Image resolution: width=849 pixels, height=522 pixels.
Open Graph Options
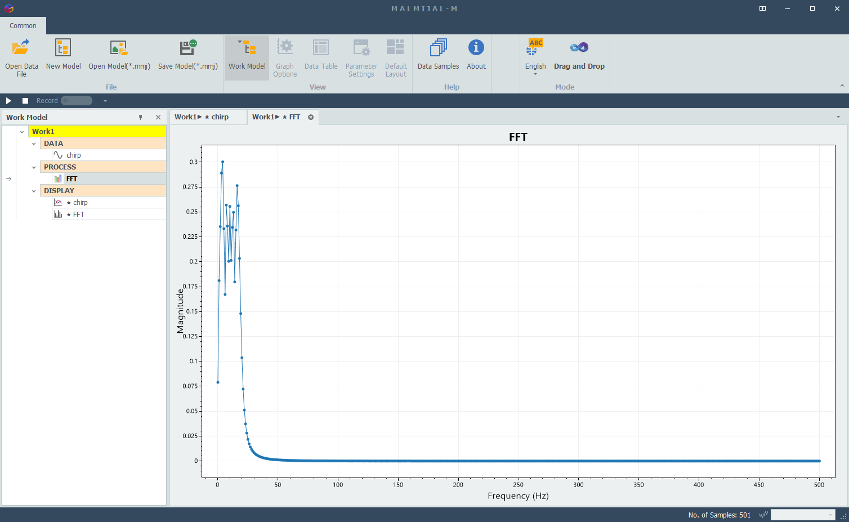(x=285, y=57)
